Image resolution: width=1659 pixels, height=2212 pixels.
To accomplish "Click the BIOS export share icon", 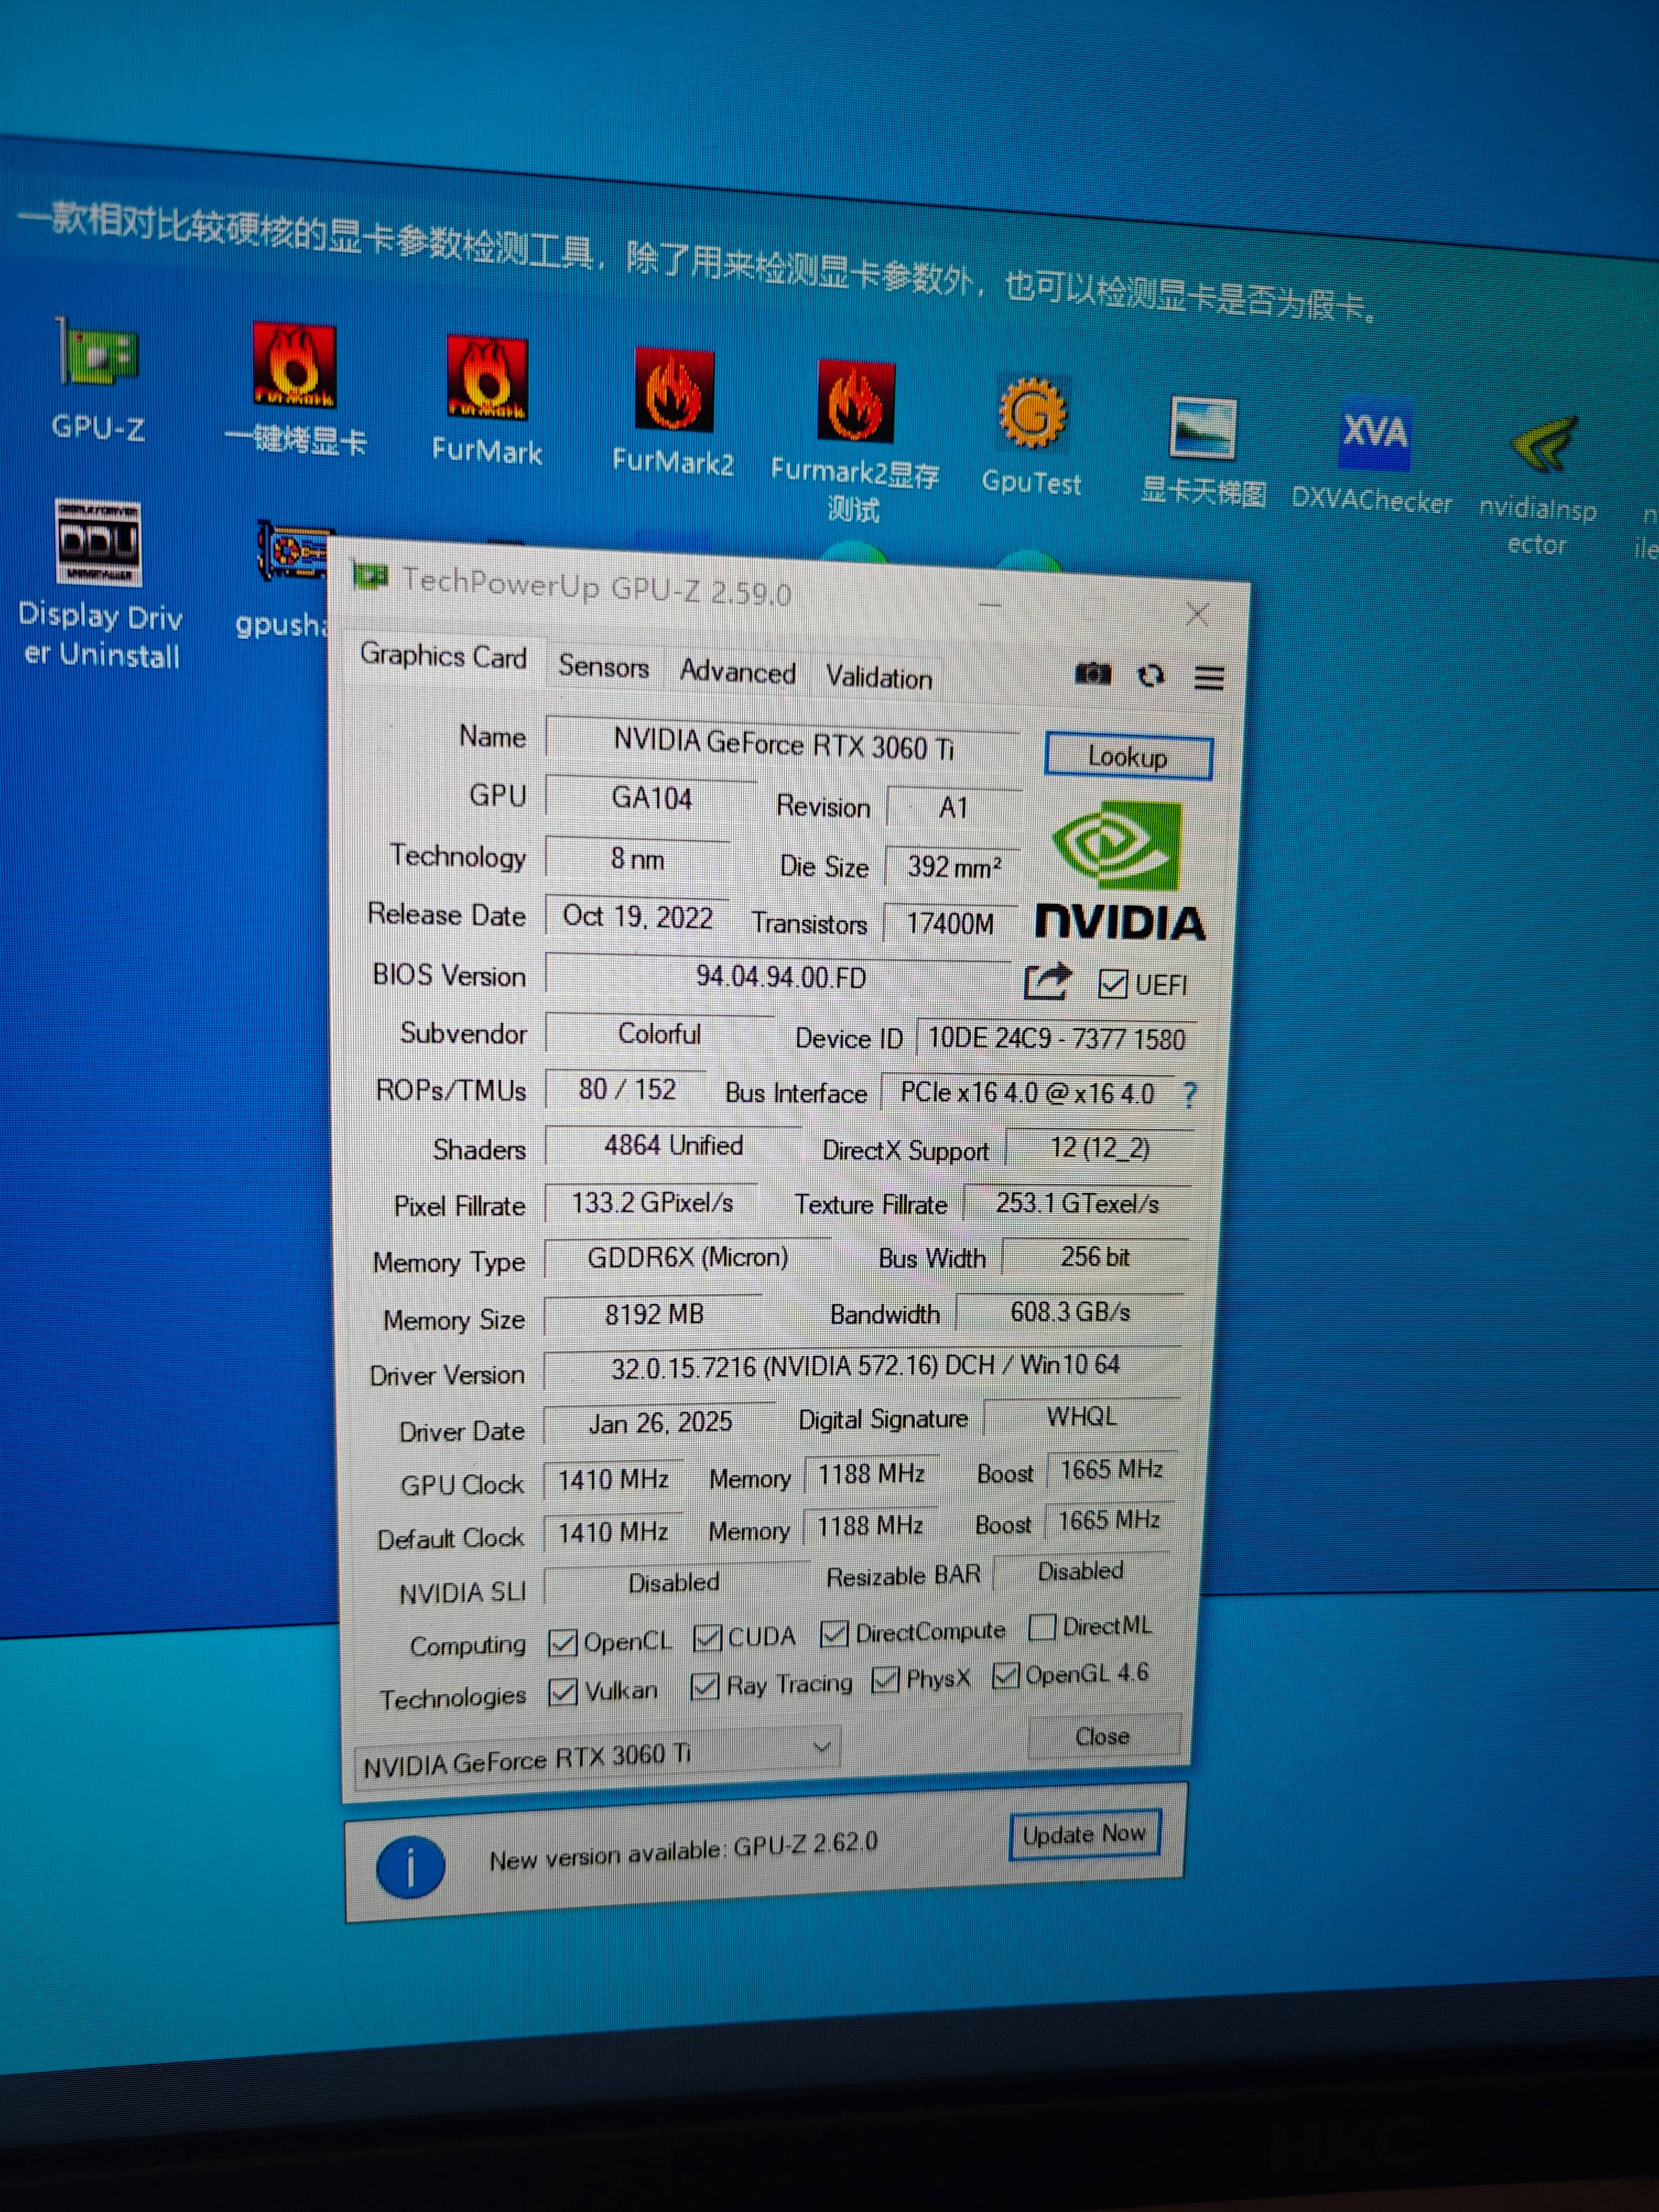I will pos(1047,981).
